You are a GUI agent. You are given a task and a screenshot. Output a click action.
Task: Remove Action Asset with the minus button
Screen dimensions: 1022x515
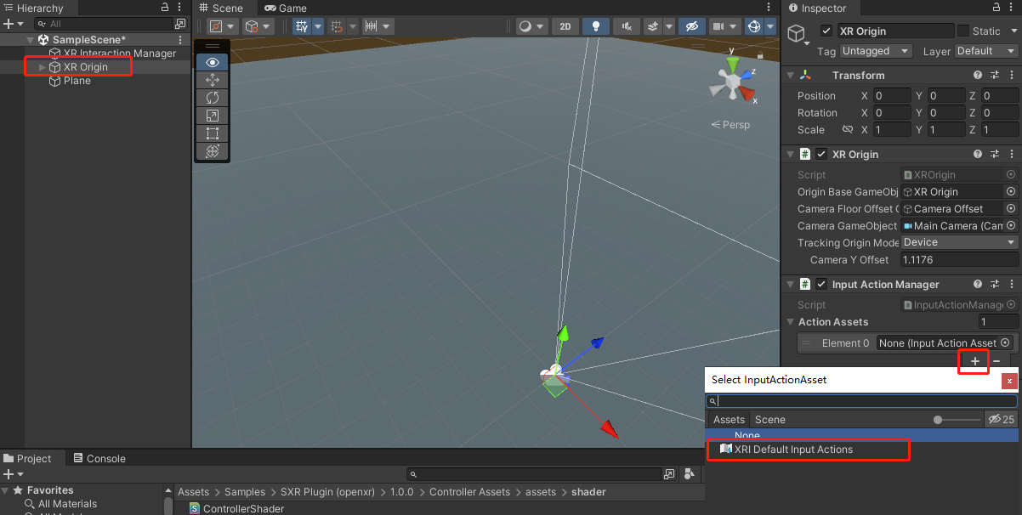996,361
